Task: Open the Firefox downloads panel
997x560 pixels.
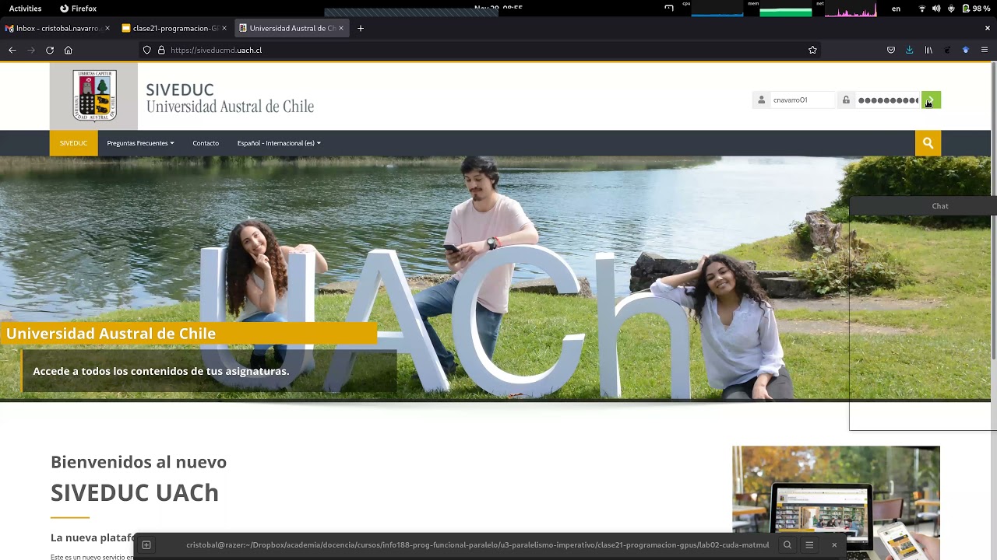Action: tap(909, 50)
